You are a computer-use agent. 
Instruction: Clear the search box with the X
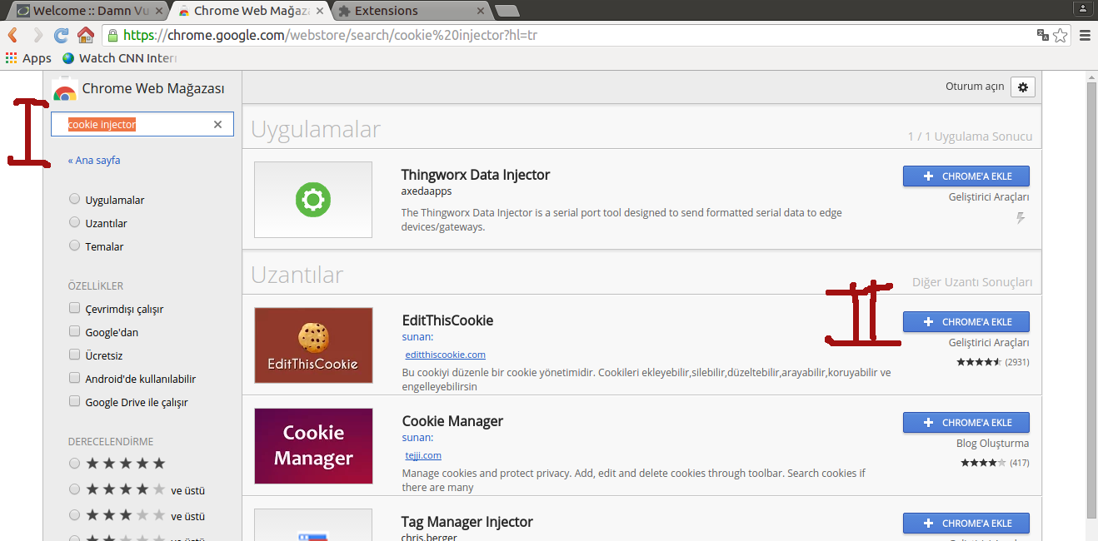tap(217, 125)
